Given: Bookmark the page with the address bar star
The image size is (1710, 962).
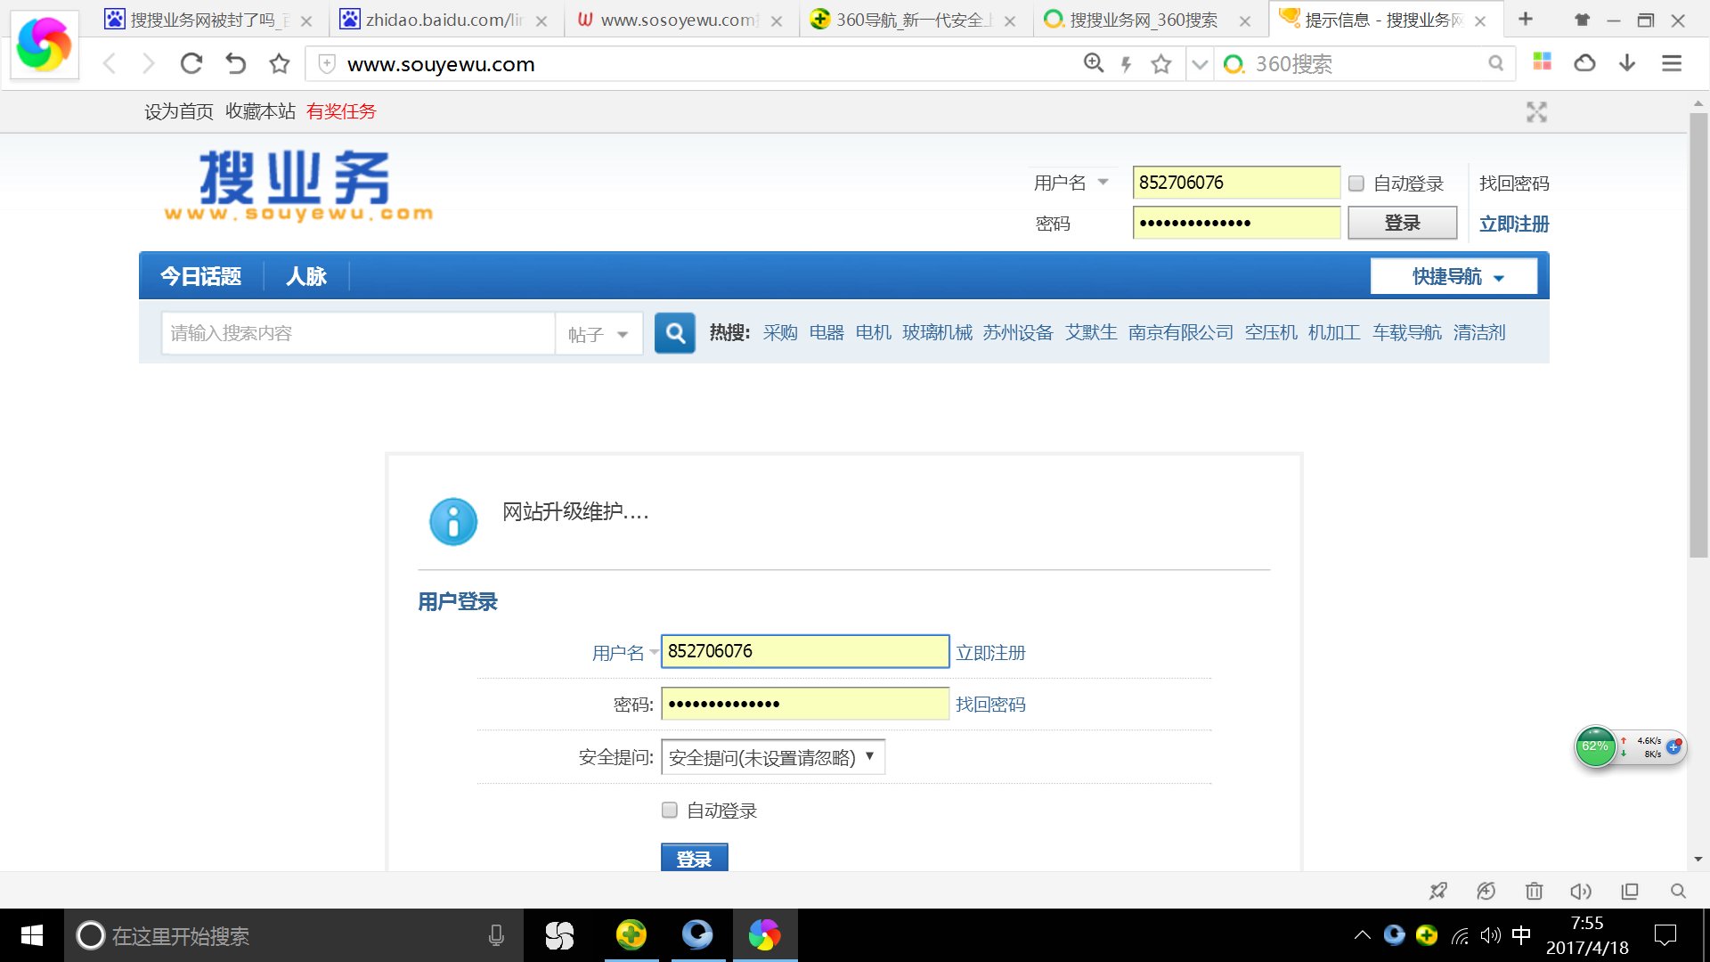Looking at the screenshot, I should coord(1161,63).
